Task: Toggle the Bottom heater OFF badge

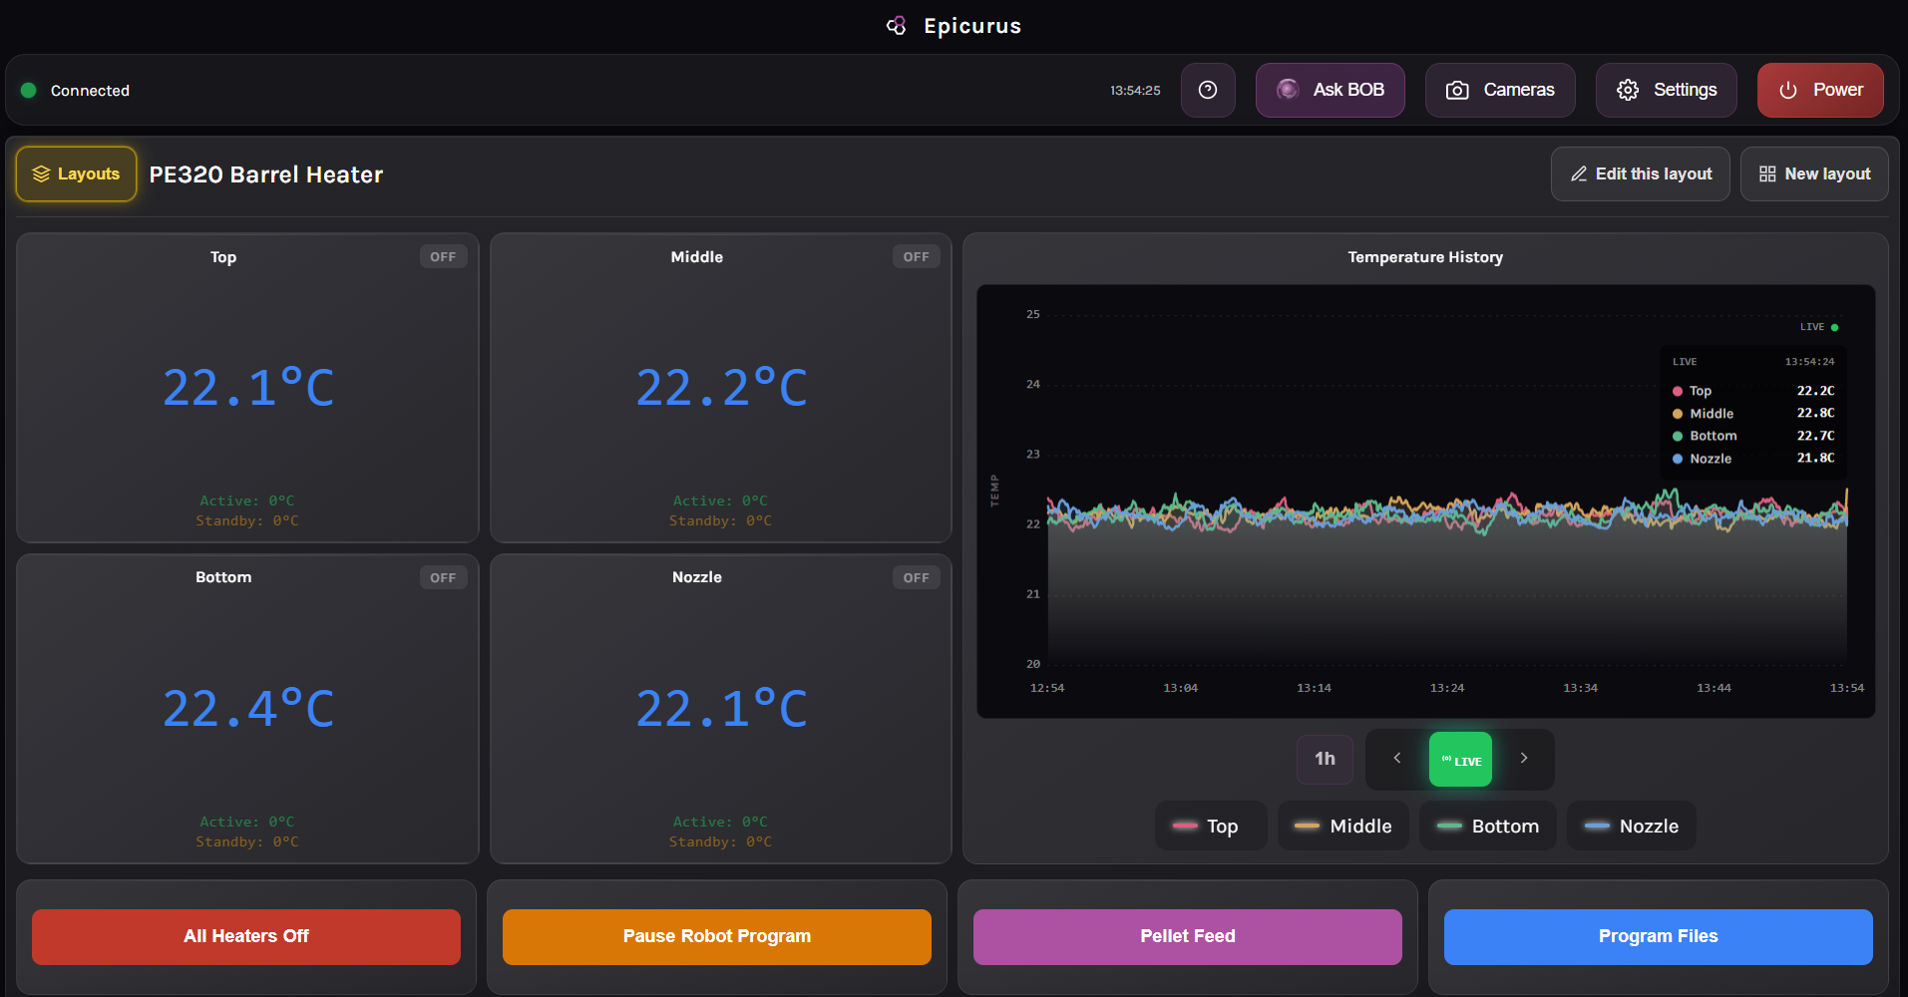Action: click(x=443, y=577)
